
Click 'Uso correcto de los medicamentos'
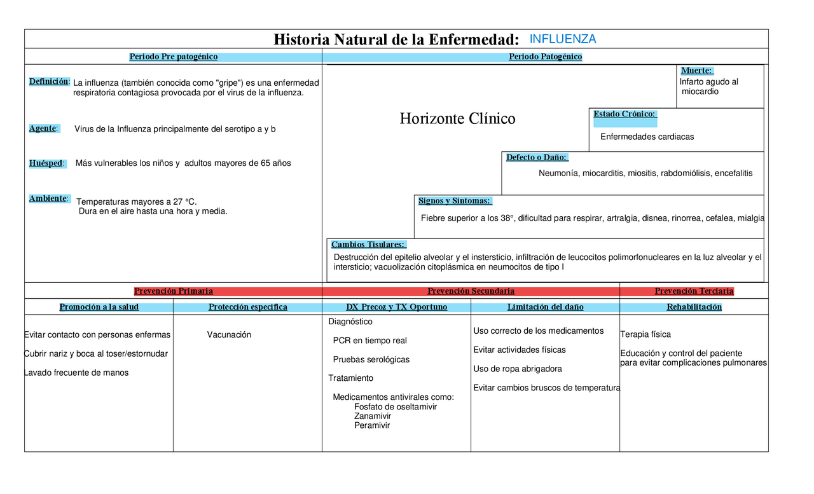tap(539, 331)
